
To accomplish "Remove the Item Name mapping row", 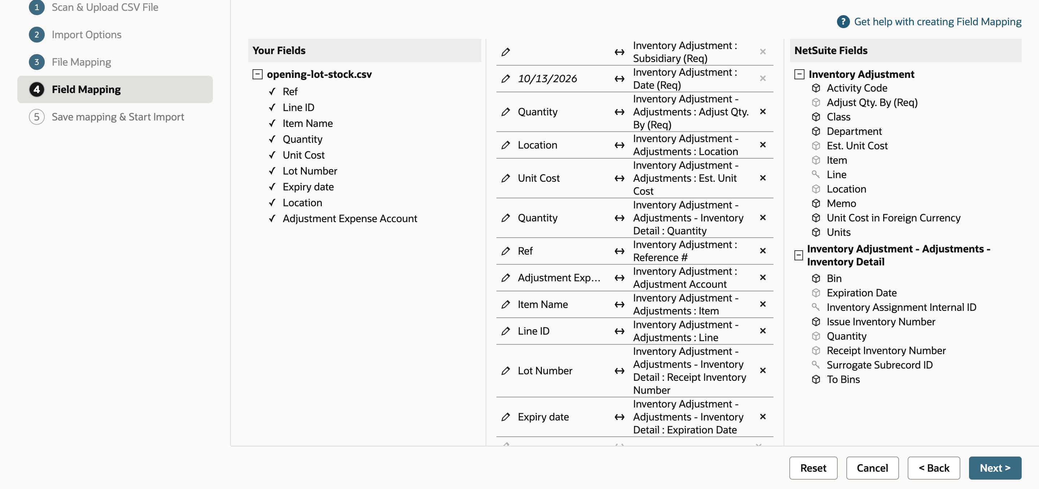I will point(763,304).
